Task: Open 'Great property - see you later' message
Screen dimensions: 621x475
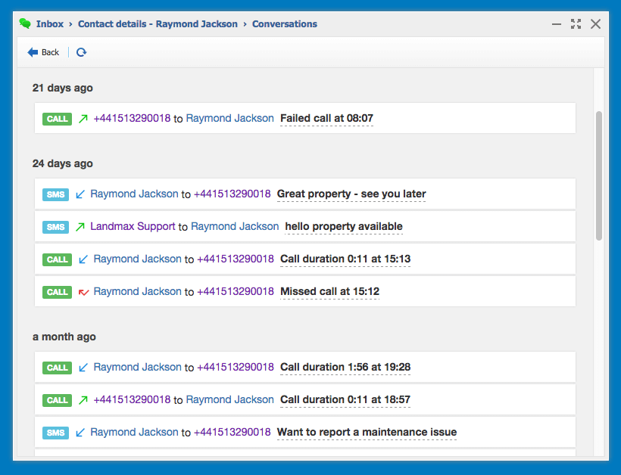Action: (x=351, y=194)
